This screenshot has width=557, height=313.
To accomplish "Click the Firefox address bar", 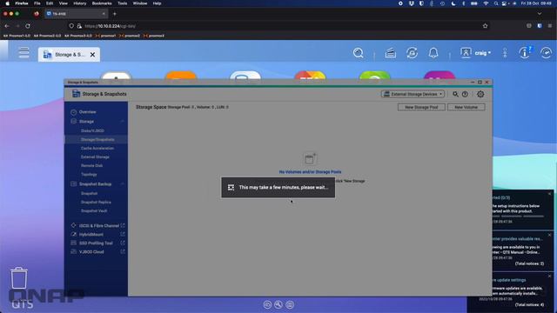I will point(278,26).
